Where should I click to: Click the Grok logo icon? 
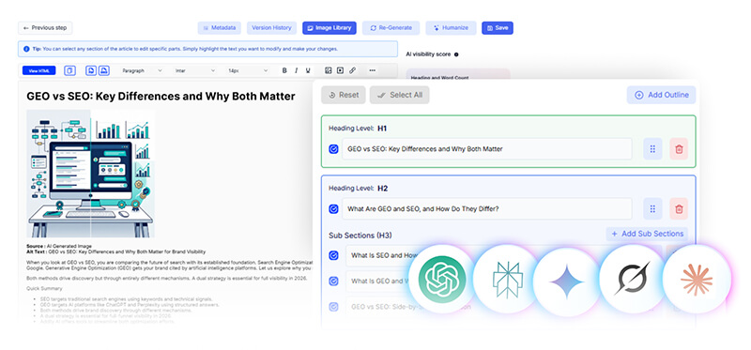[633, 279]
